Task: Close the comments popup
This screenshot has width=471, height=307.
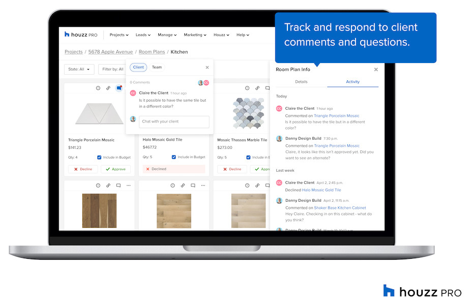Action: pyautogui.click(x=207, y=68)
